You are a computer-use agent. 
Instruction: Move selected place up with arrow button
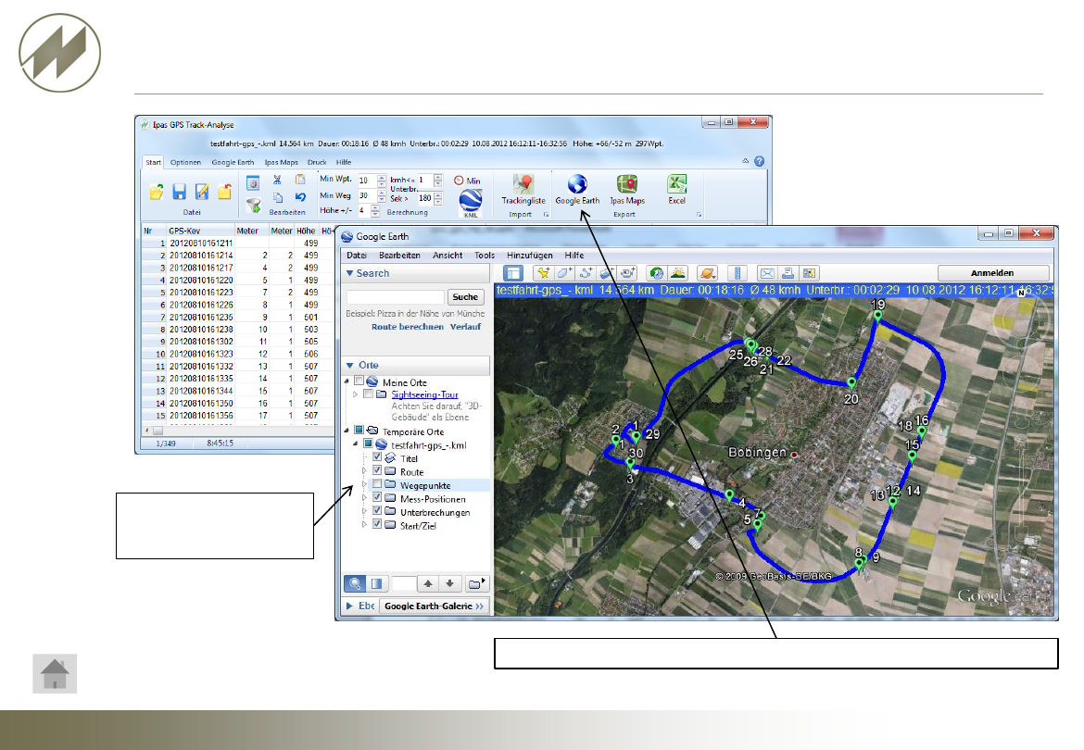pyautogui.click(x=429, y=583)
